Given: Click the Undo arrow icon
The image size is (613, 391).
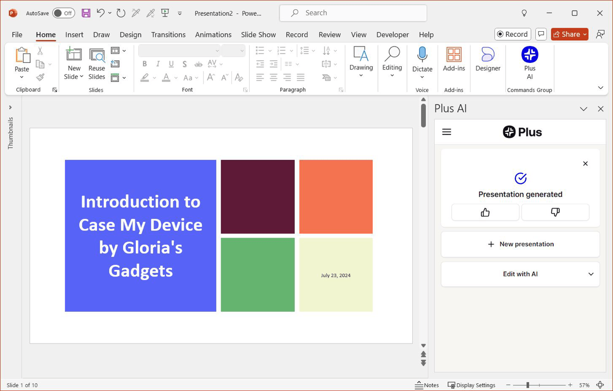Looking at the screenshot, I should (101, 13).
